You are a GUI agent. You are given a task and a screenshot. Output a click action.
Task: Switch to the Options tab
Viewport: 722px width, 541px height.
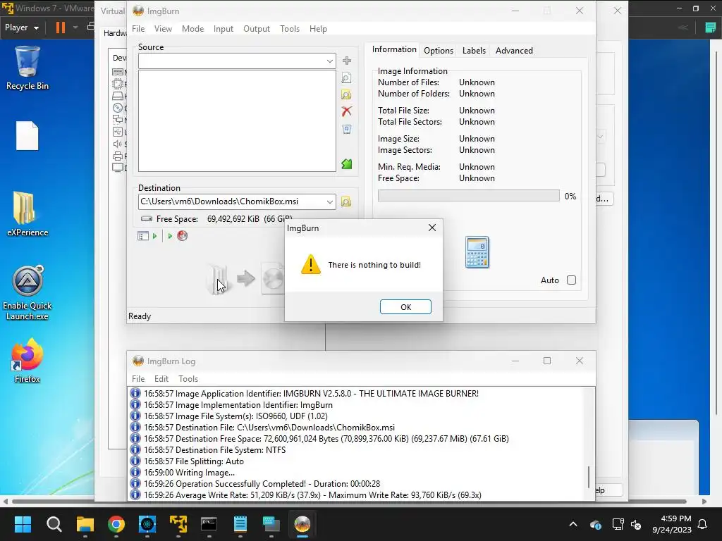[439, 51]
